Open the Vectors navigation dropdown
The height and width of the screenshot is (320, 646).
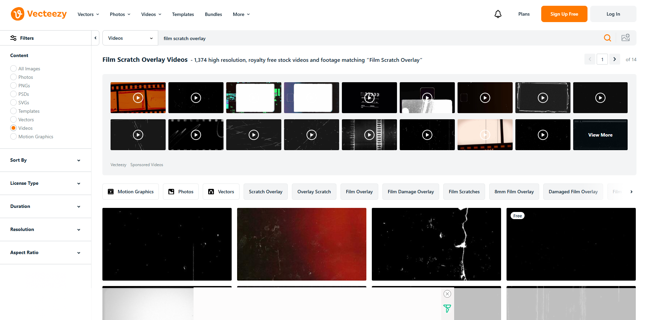pos(88,14)
